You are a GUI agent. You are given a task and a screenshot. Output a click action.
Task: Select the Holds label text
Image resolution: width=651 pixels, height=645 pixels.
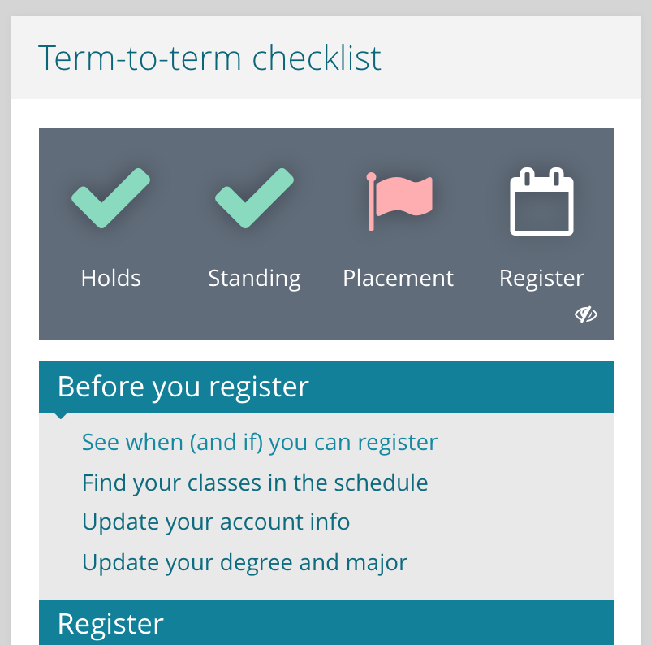(111, 279)
